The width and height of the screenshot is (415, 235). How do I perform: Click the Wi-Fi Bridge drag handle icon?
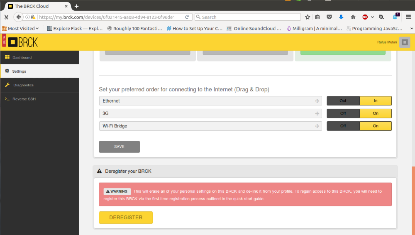pyautogui.click(x=317, y=126)
